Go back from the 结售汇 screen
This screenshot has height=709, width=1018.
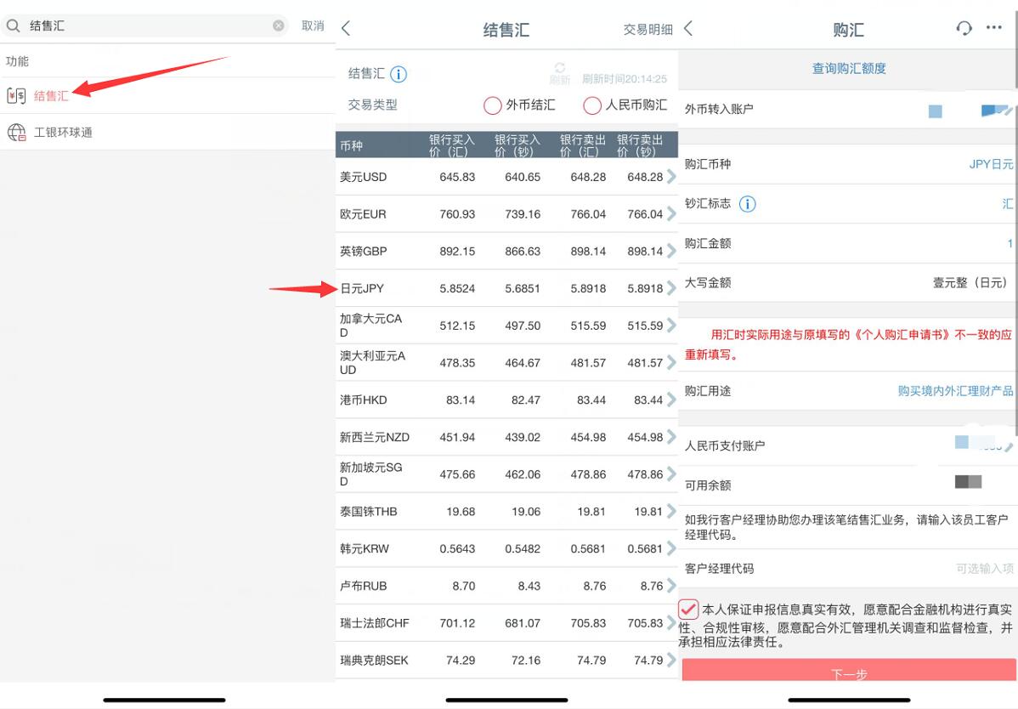[346, 28]
